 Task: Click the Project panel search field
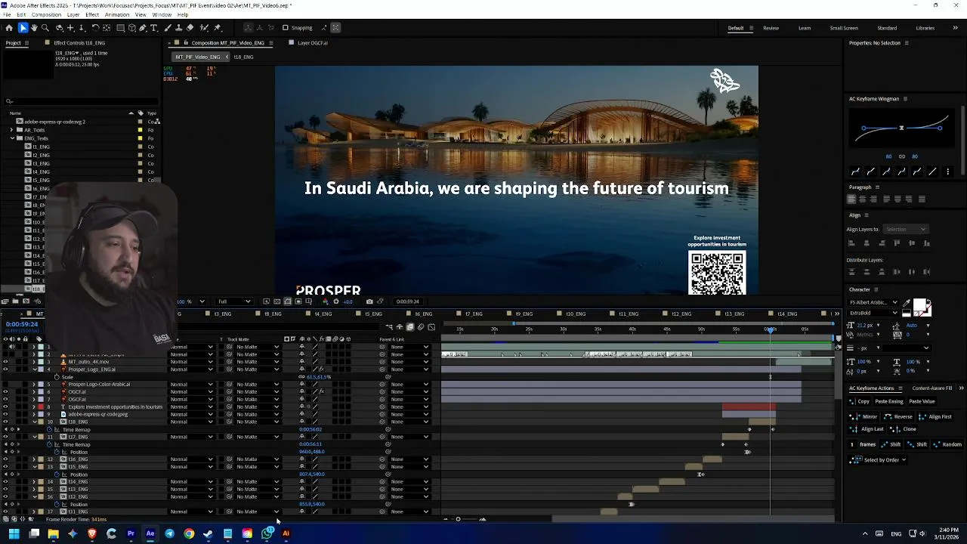(x=82, y=101)
